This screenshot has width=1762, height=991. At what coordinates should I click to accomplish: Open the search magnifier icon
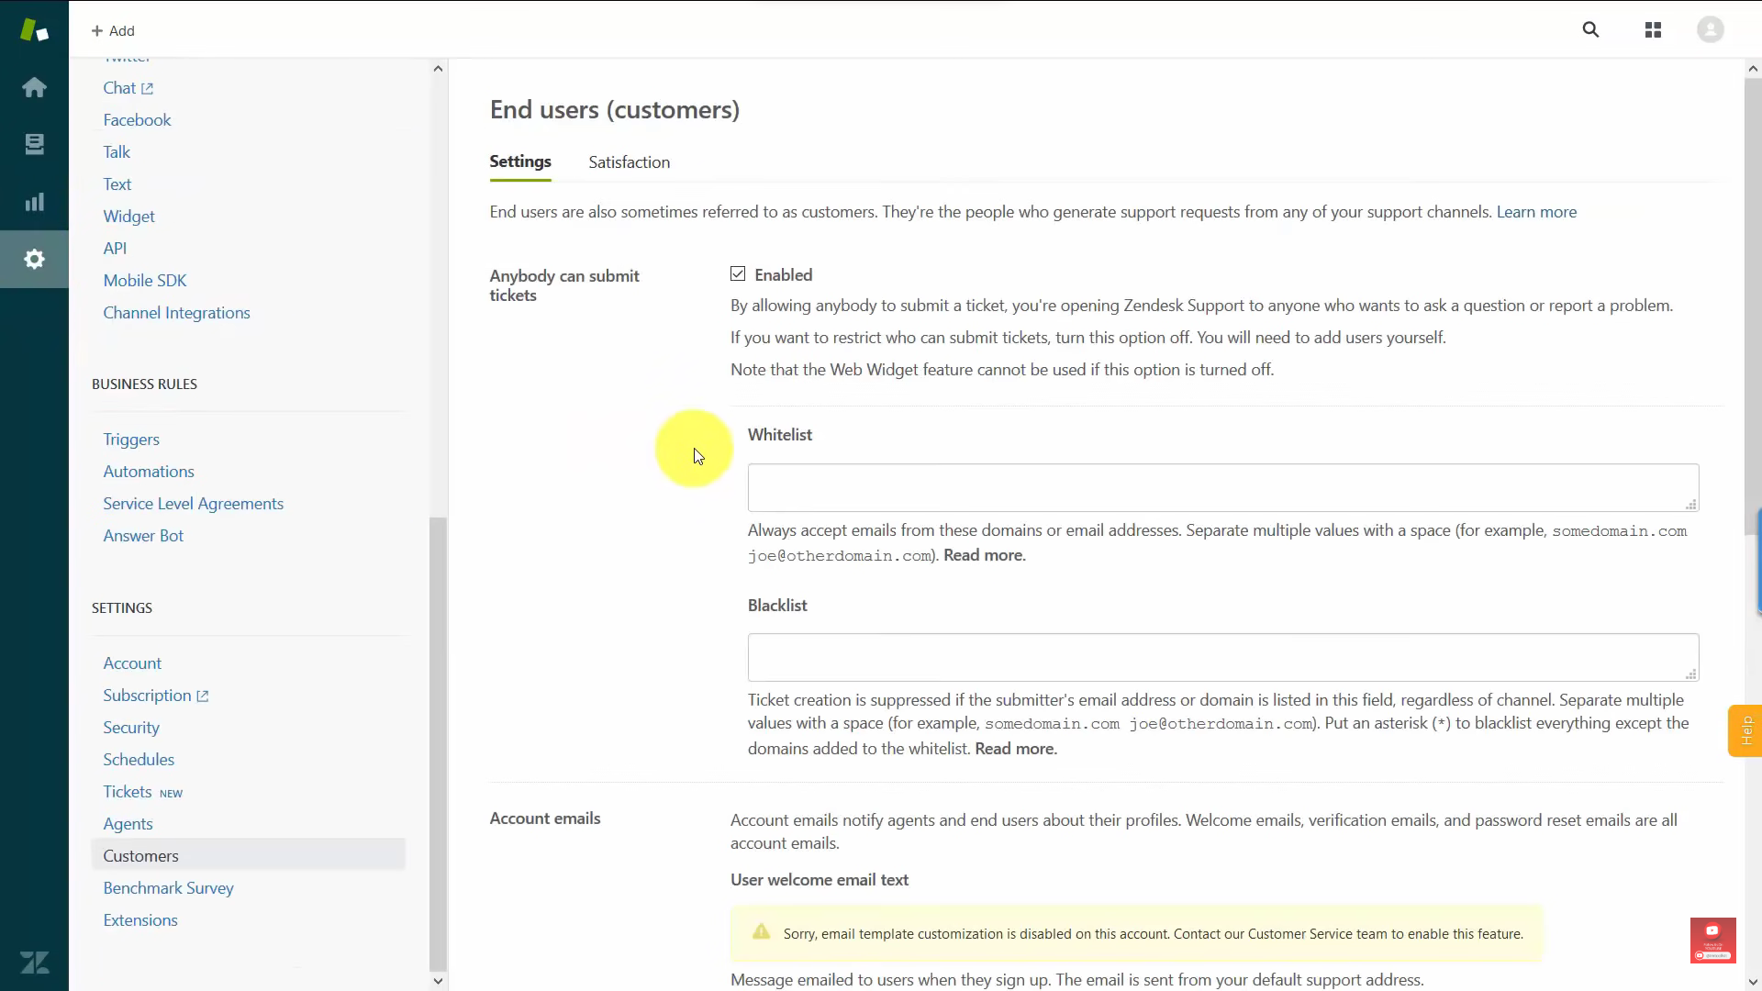click(x=1590, y=30)
